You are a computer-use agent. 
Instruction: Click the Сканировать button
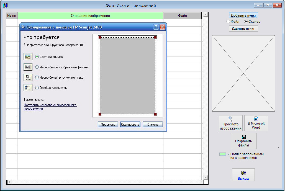point(130,125)
